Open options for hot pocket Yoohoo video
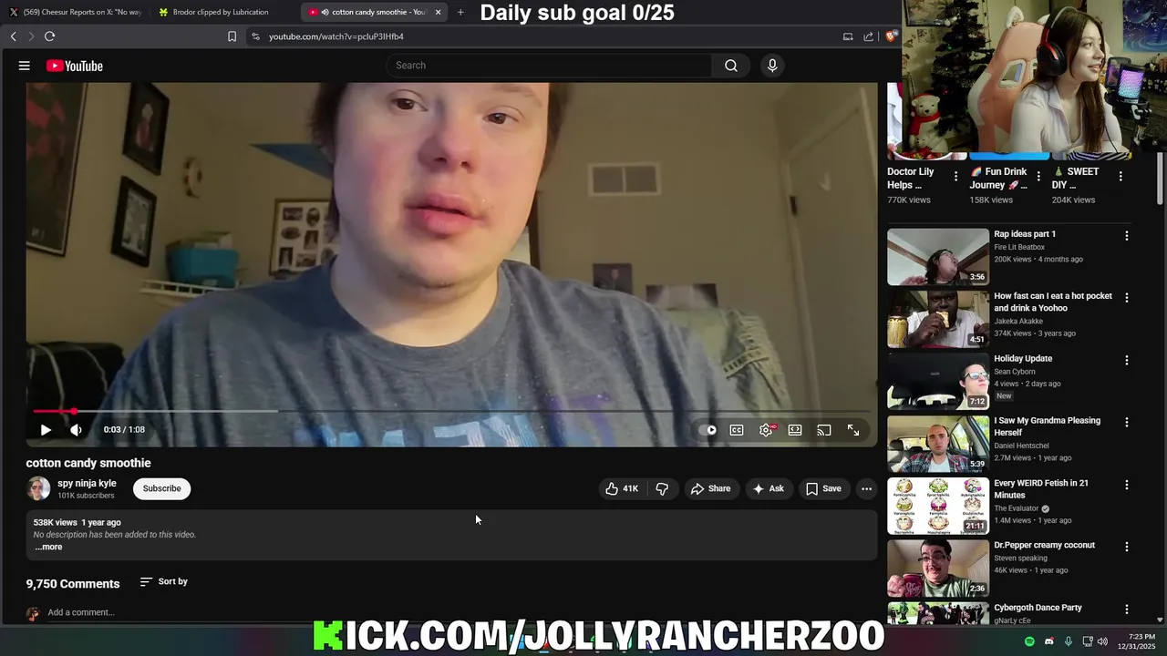1167x656 pixels. click(1126, 297)
